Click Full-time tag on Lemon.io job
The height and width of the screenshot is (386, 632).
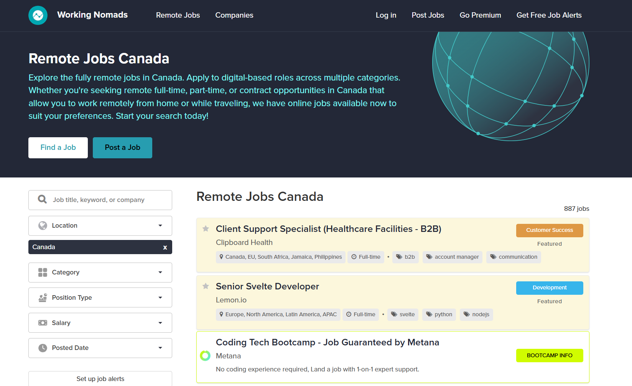pos(360,314)
